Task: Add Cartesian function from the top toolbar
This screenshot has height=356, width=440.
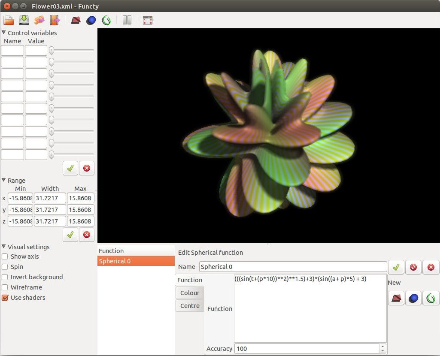Action: tap(76, 20)
